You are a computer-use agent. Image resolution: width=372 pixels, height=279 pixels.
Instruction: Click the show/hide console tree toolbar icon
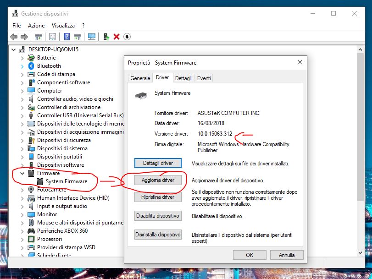[39, 37]
